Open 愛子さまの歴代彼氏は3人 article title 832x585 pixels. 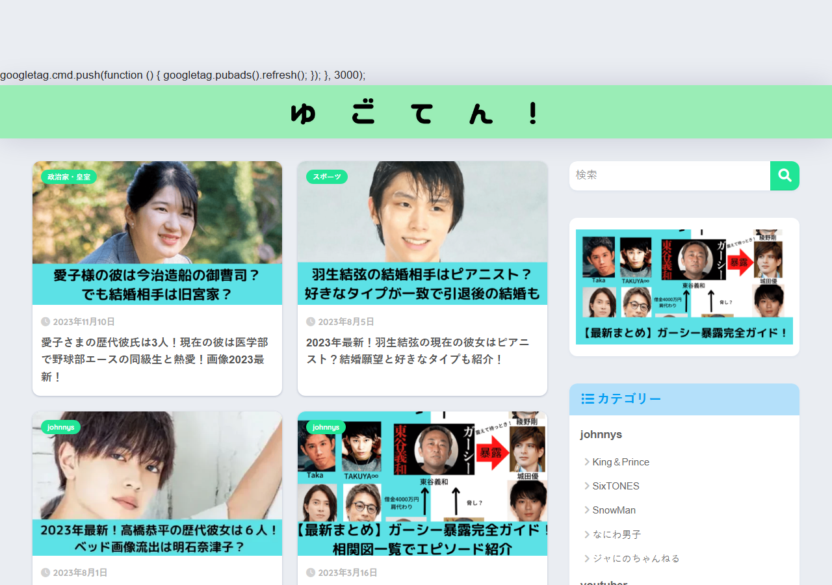click(x=155, y=359)
